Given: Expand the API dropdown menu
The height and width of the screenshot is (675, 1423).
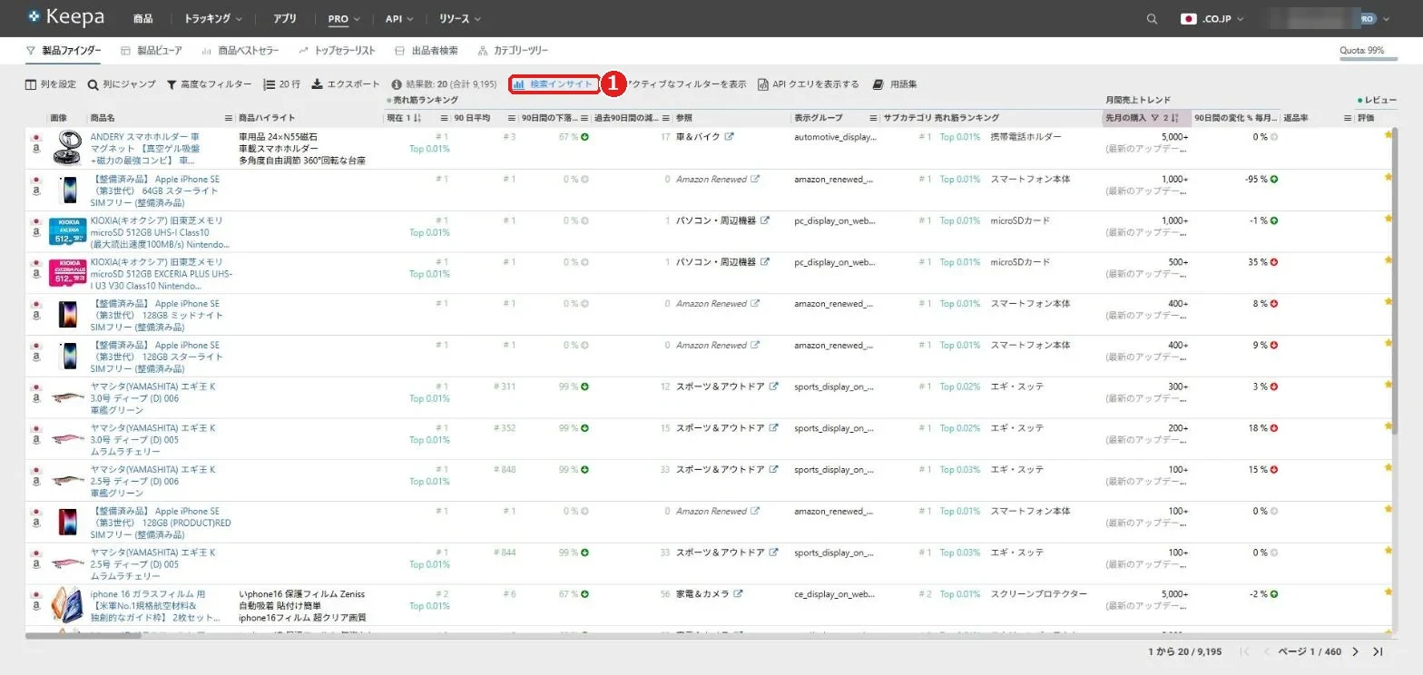Looking at the screenshot, I should tap(399, 18).
